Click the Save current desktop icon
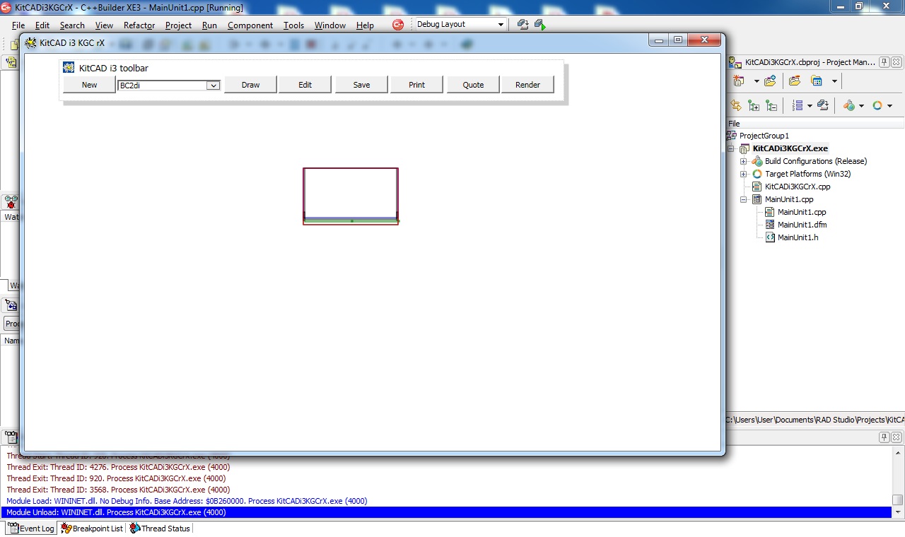Screen dimensions: 905x537 pyautogui.click(x=522, y=25)
